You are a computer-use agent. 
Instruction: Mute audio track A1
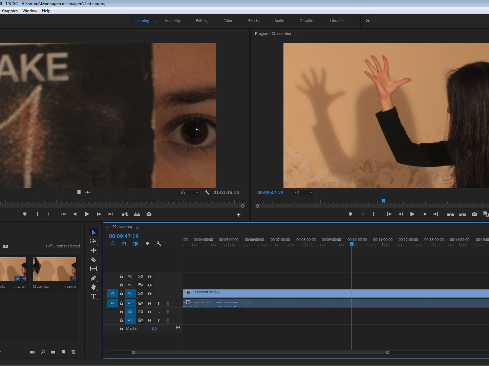pyautogui.click(x=149, y=303)
